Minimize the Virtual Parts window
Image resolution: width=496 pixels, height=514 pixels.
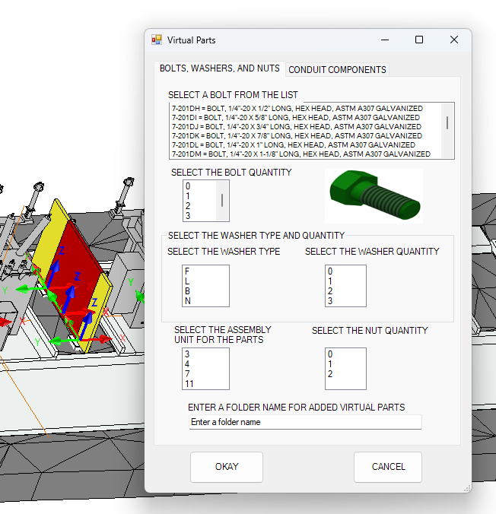pos(385,40)
